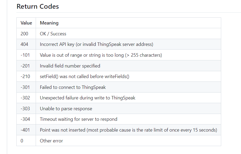This screenshot has width=241, height=154.
Task: Click the Value is out of range description
Action: coord(101,55)
